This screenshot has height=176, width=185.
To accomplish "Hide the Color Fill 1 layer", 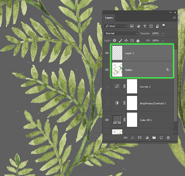I will tap(107, 120).
